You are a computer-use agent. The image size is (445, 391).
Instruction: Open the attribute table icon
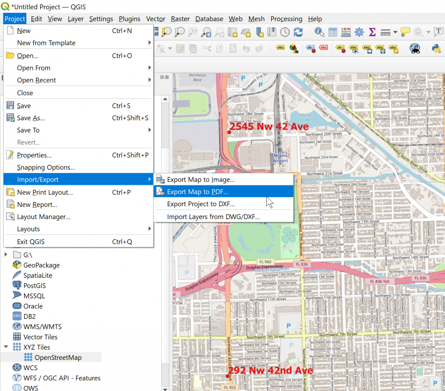[333, 32]
